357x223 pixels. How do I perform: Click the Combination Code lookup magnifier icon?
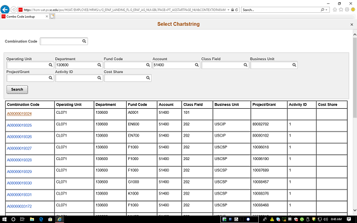click(x=84, y=41)
